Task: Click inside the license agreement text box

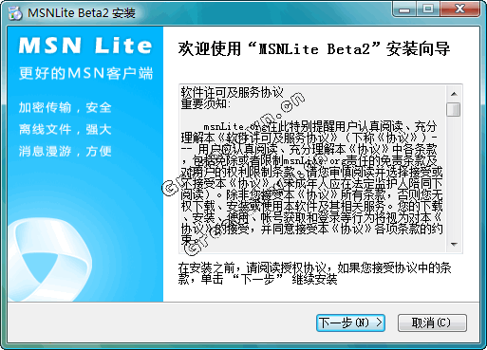Action: pos(312,169)
